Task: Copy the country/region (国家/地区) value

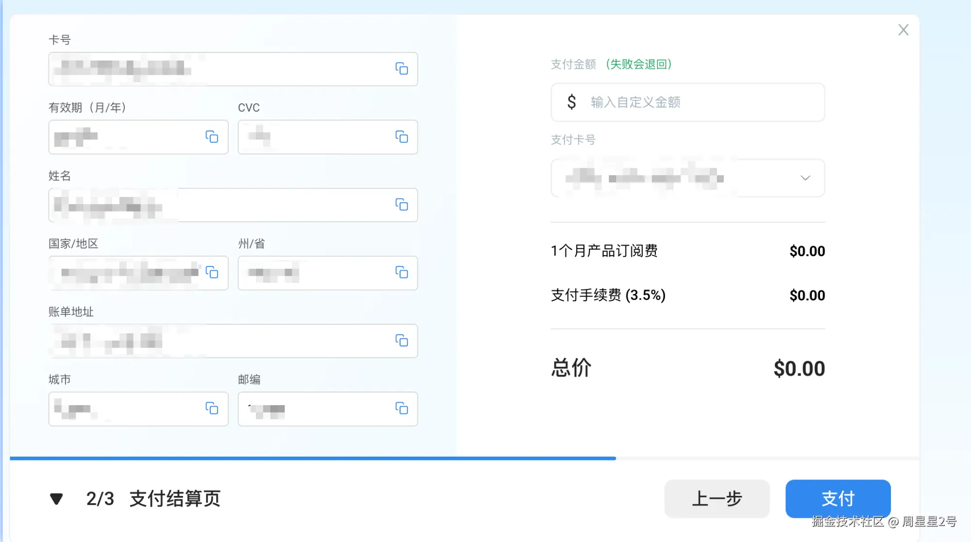Action: click(x=212, y=273)
